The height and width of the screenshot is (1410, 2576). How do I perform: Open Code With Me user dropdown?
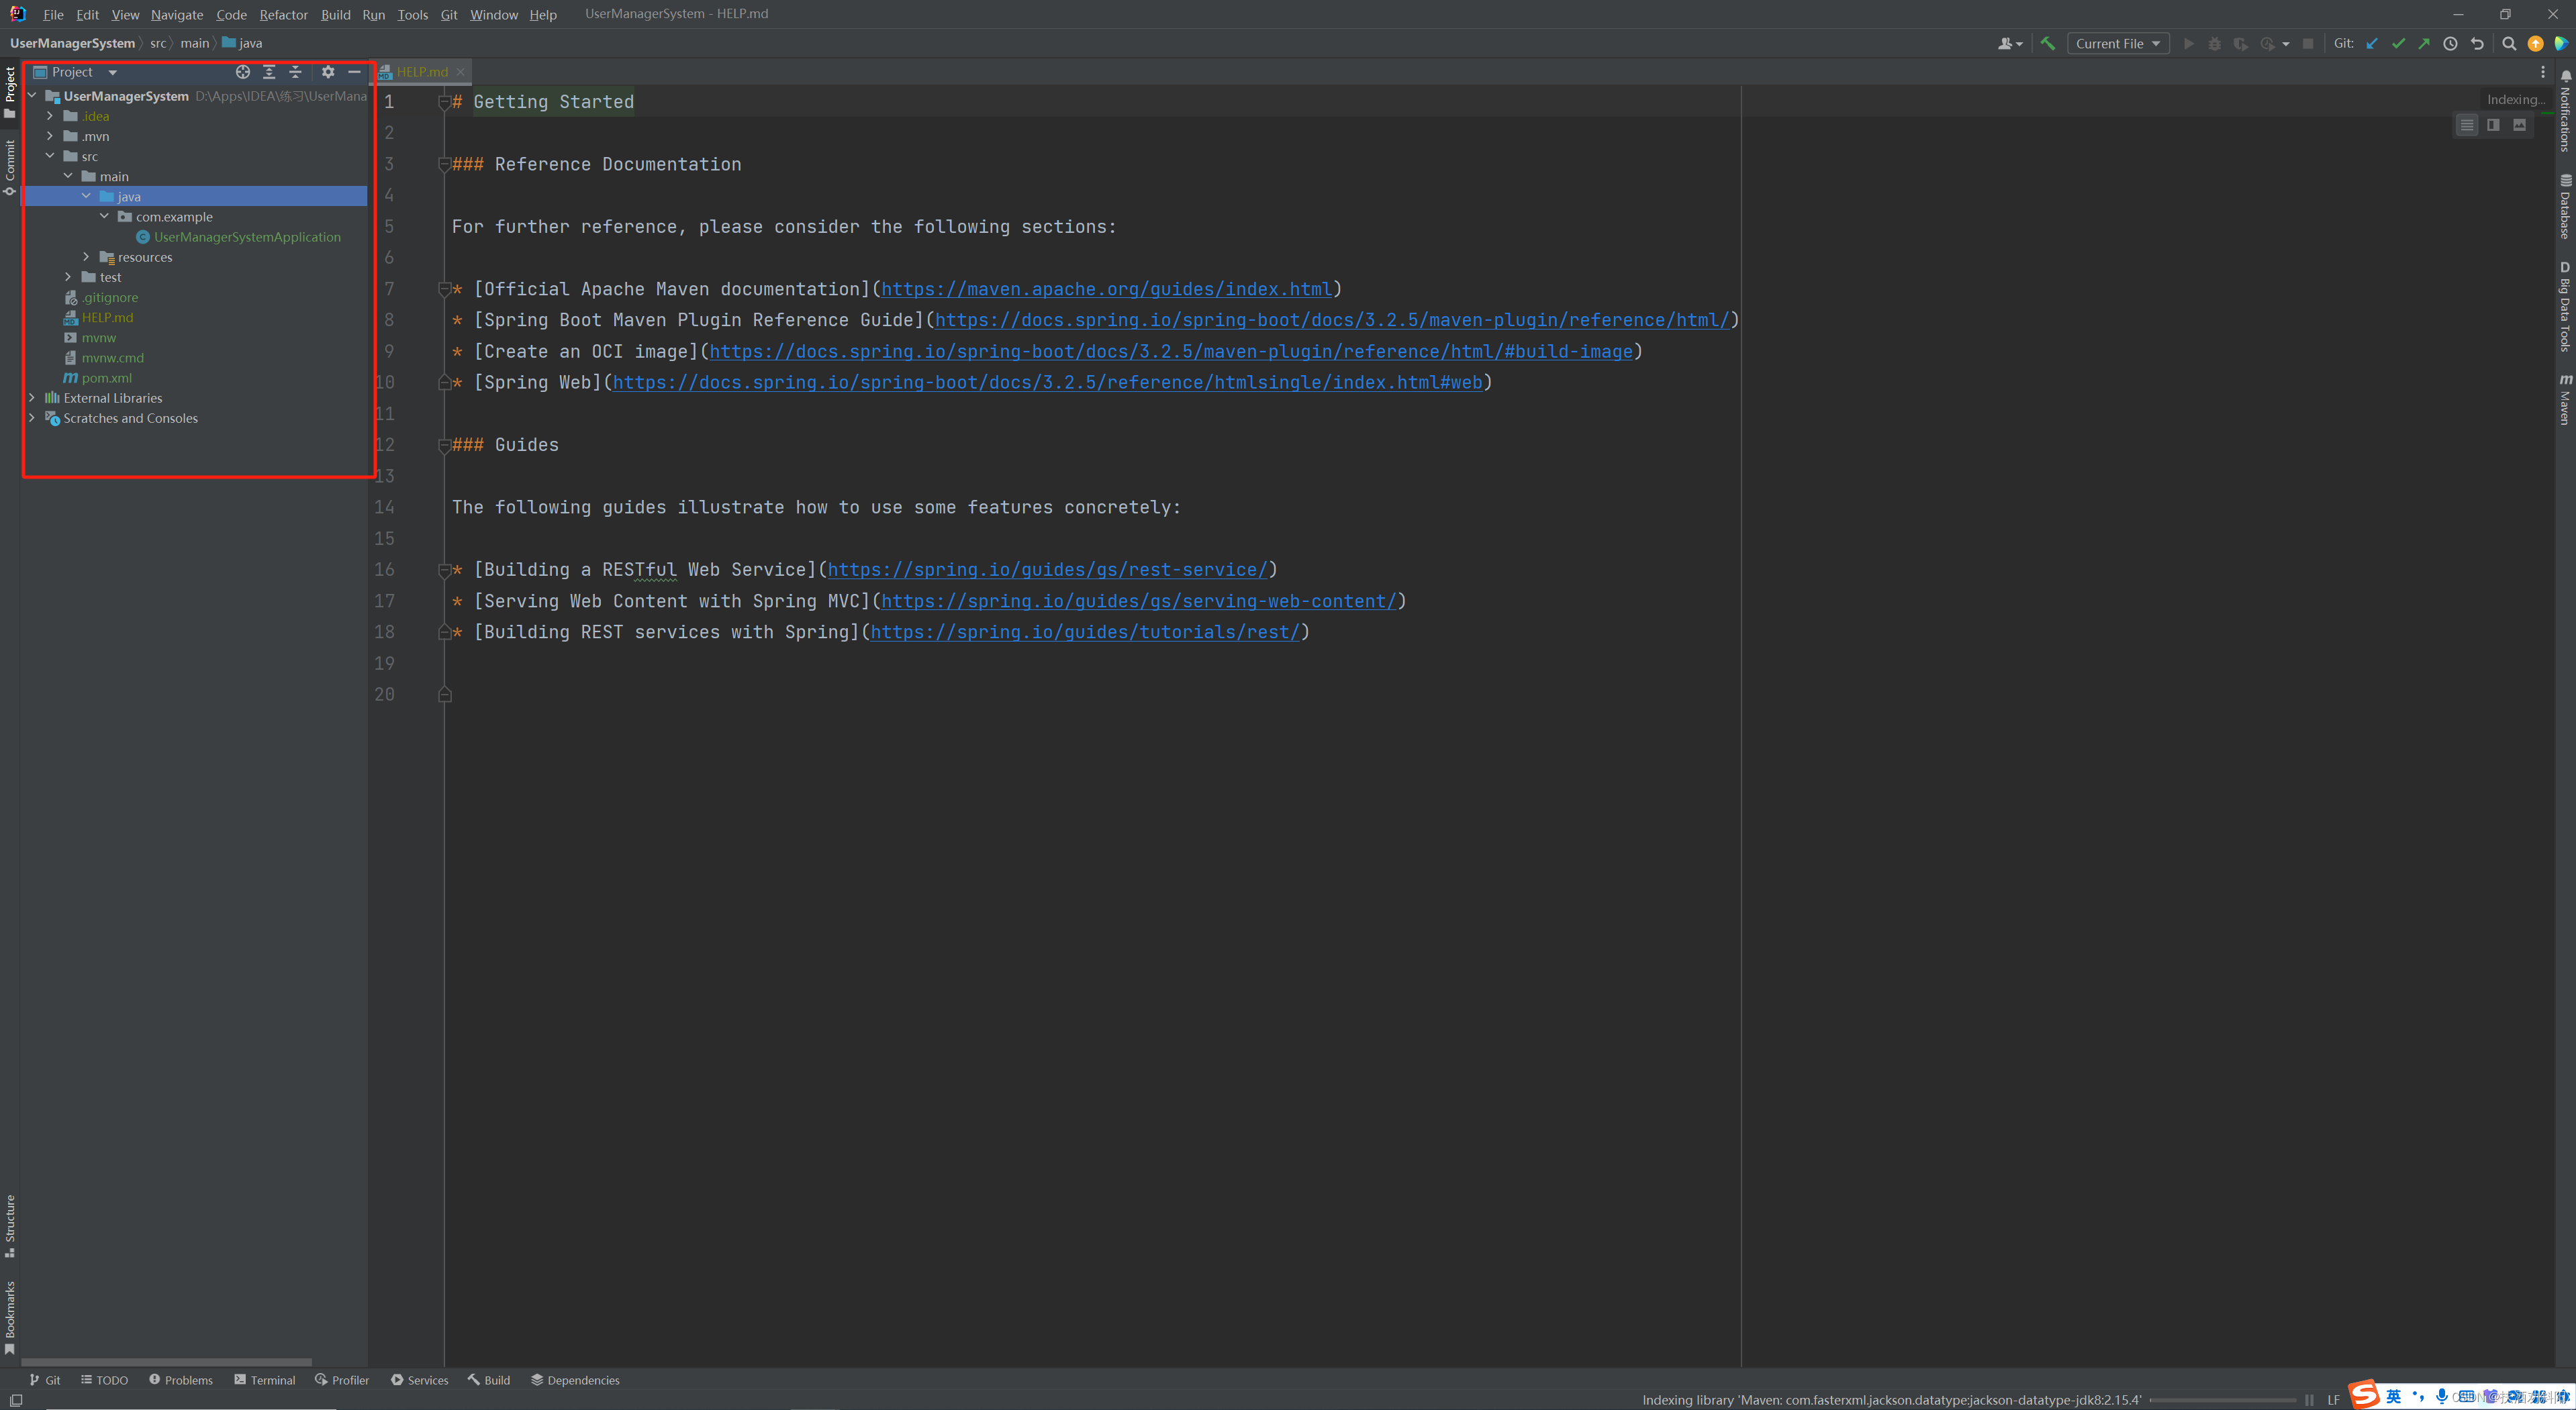(2010, 43)
